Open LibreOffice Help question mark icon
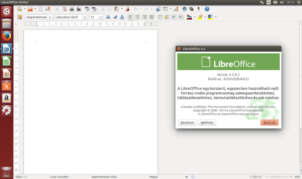 207,9
